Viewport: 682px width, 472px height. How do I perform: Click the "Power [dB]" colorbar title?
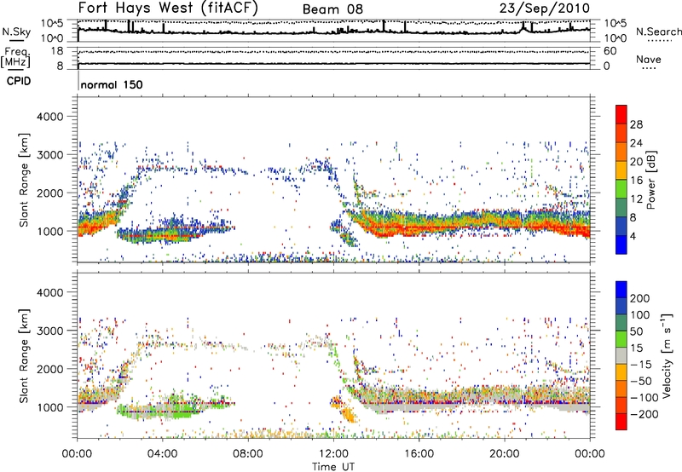(650, 180)
